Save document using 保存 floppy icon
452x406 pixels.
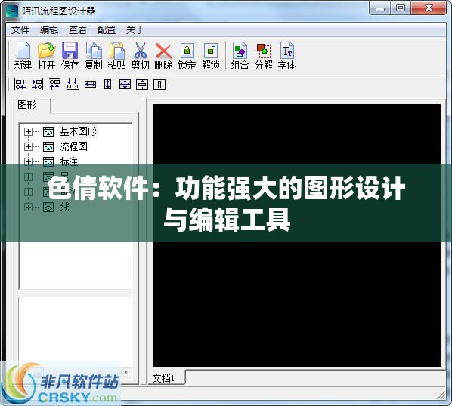(70, 56)
